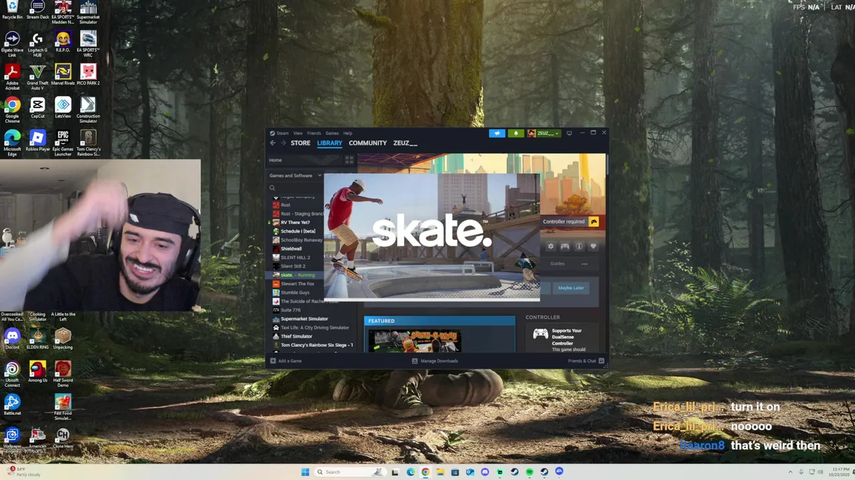Open the more options ellipsis beside Guides
The width and height of the screenshot is (855, 480).
pos(584,263)
